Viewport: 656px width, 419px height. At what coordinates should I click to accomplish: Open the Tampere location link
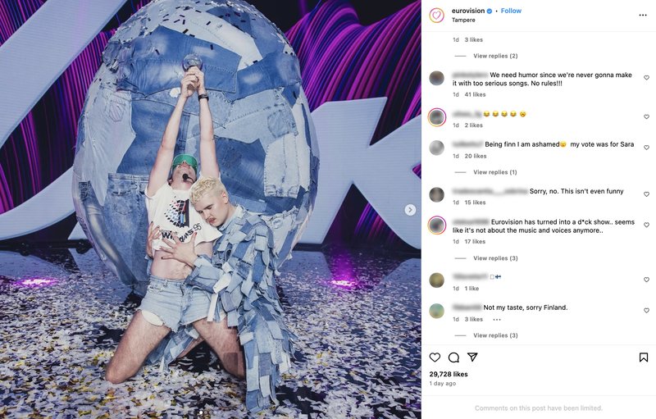(x=463, y=20)
